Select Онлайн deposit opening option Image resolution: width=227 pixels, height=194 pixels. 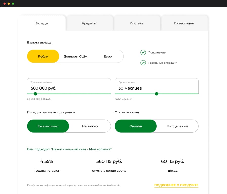click(136, 126)
